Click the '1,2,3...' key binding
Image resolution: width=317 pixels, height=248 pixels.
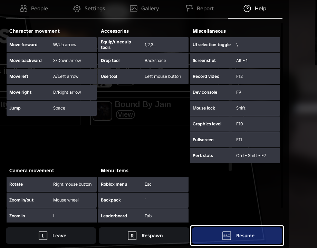point(151,45)
